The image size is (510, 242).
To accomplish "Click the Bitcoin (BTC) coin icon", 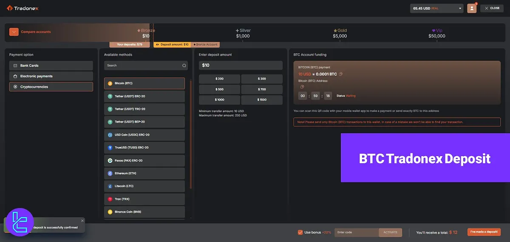I will pos(110,83).
